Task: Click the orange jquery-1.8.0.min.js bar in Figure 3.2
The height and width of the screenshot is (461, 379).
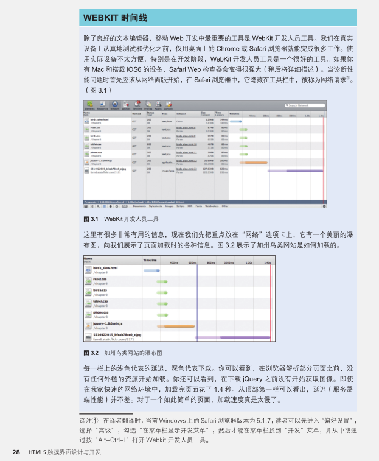Action: pos(176,326)
